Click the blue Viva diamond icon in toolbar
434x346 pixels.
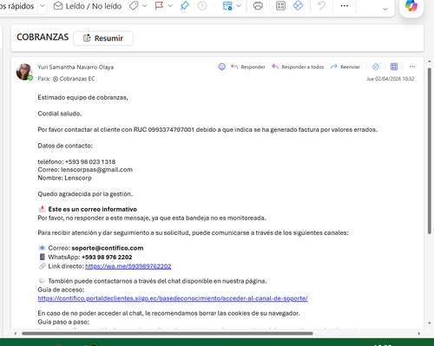click(x=298, y=6)
